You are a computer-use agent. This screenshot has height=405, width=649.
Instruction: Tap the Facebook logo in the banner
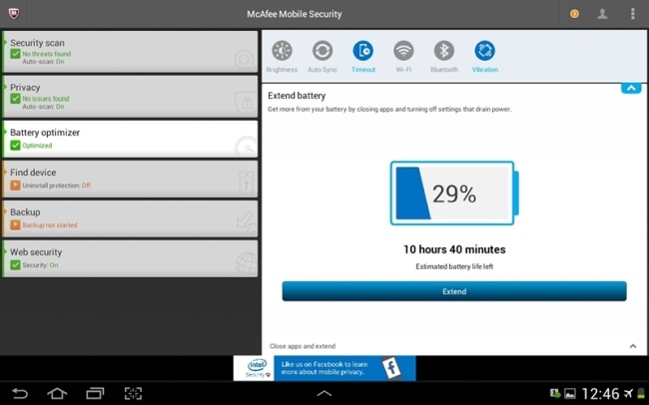coord(391,367)
